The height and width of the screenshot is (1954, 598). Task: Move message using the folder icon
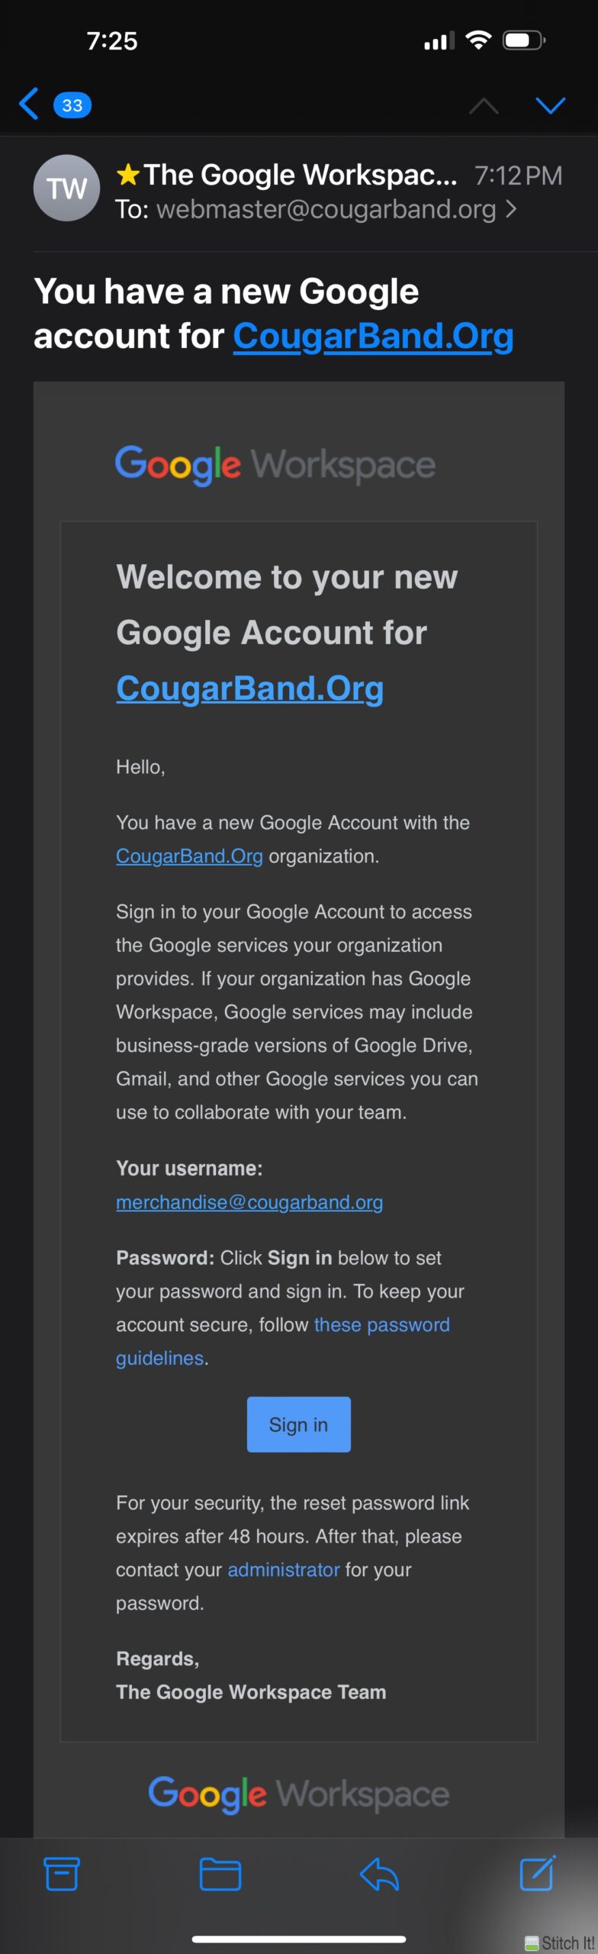pyautogui.click(x=220, y=1875)
